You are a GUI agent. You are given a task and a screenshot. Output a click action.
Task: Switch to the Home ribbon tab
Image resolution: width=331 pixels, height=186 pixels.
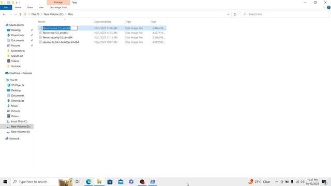18,7
